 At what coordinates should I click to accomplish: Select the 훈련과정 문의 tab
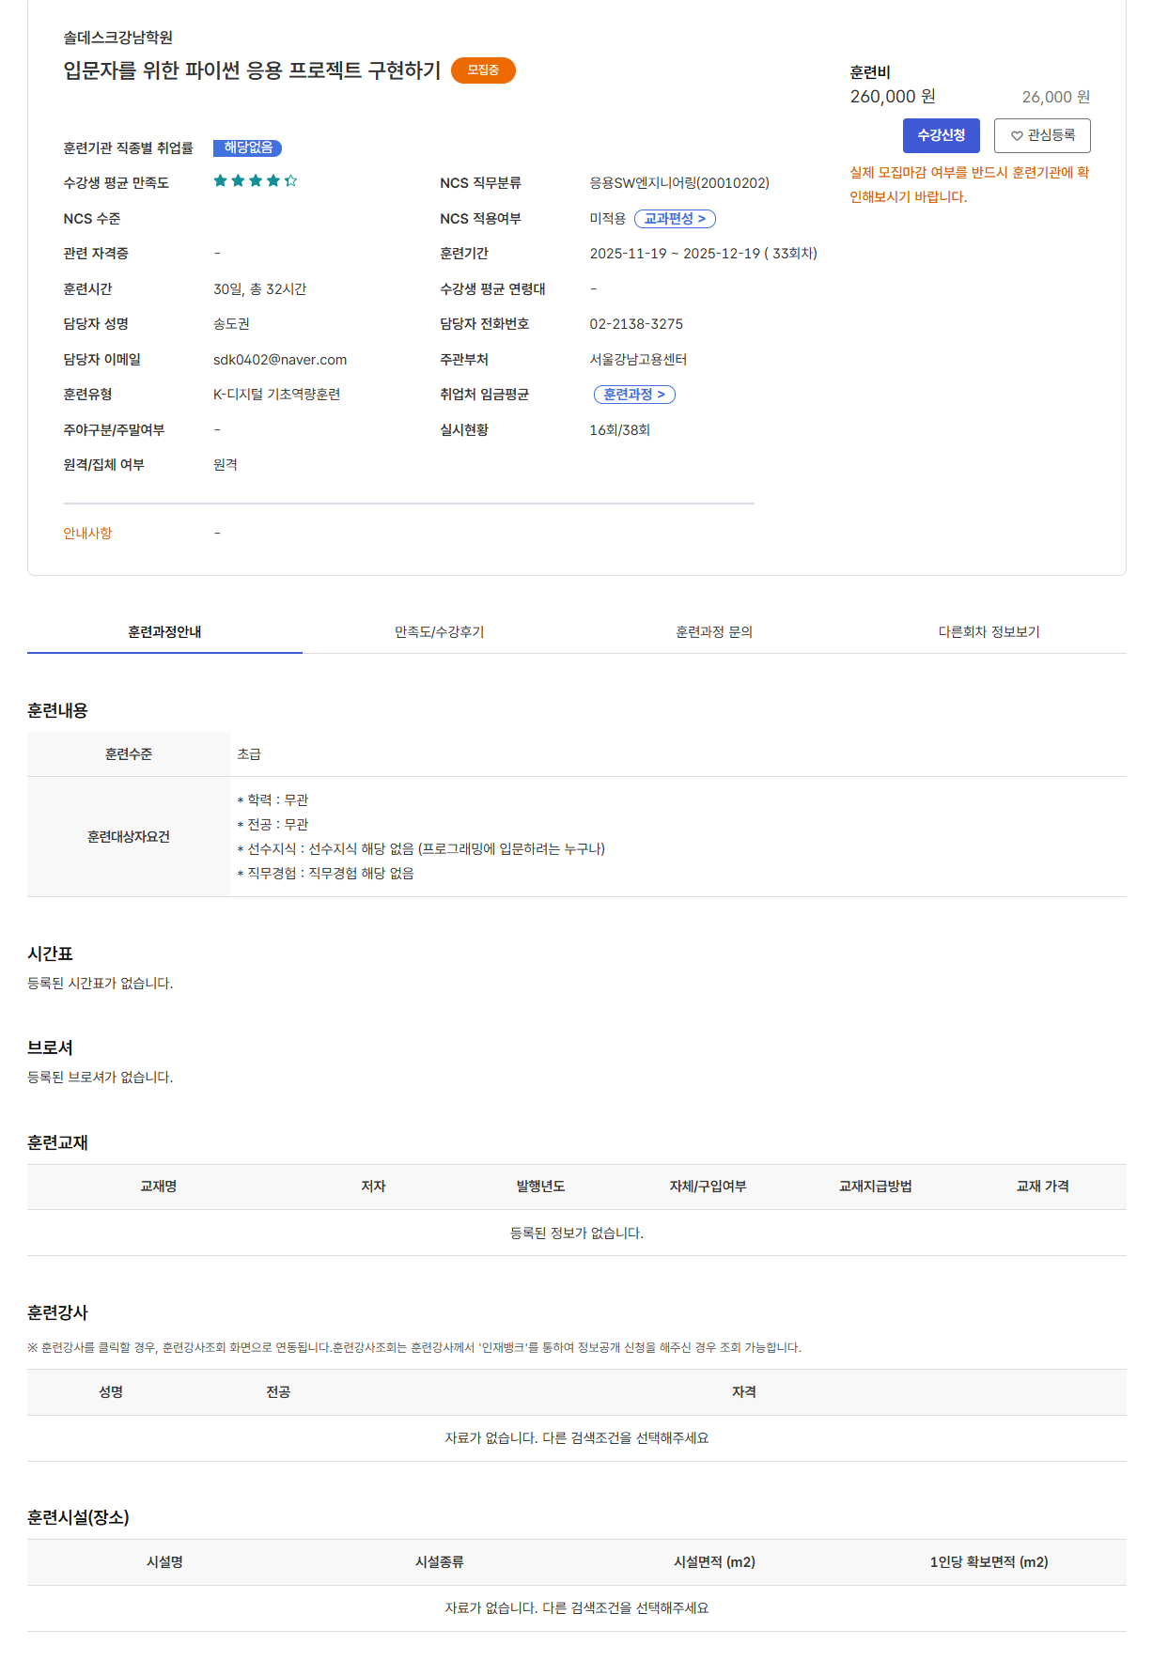(x=714, y=632)
